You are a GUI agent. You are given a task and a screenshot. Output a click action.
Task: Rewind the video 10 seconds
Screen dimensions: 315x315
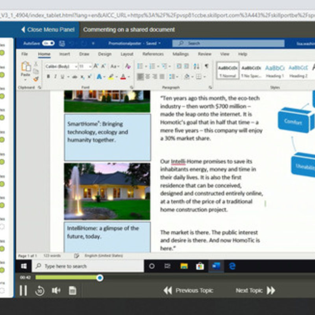pos(40,291)
